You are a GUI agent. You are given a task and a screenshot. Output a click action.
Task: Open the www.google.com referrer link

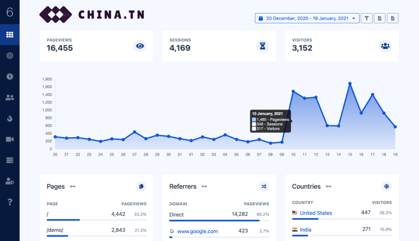click(x=197, y=231)
